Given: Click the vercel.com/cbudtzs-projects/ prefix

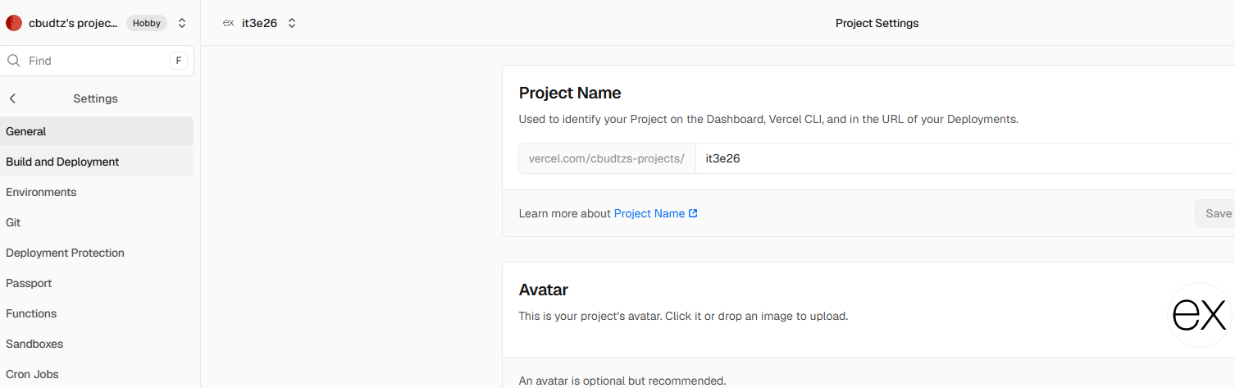Looking at the screenshot, I should [607, 158].
